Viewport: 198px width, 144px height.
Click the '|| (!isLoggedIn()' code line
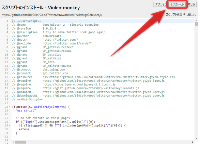pyautogui.click(x=72, y=125)
